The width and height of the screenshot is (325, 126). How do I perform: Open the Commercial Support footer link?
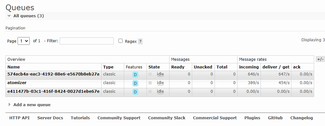tap(215, 118)
